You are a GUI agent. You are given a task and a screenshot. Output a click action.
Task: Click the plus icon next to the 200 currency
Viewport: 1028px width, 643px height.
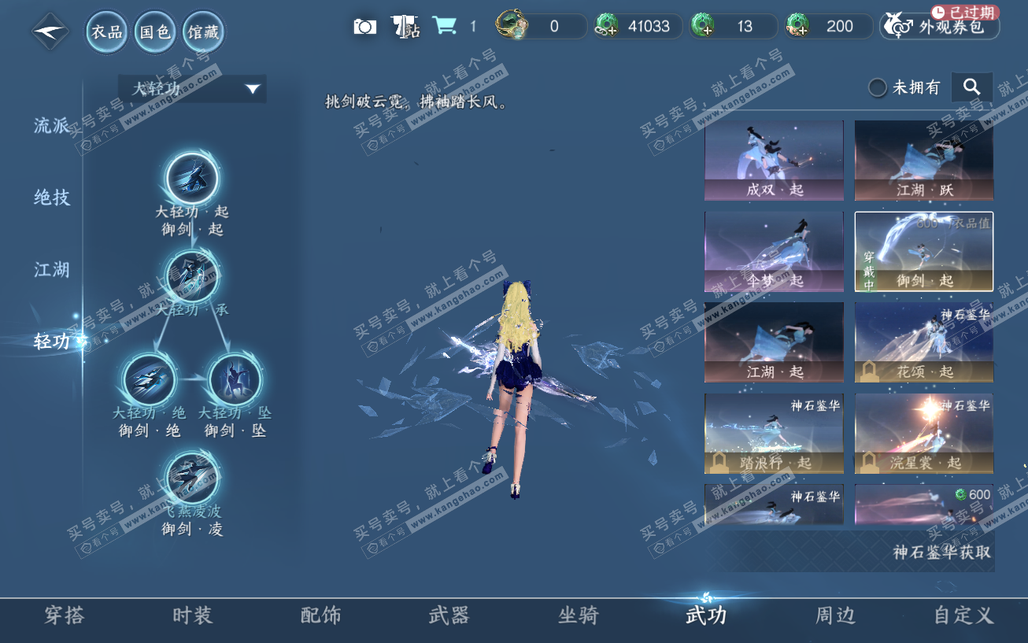click(803, 31)
